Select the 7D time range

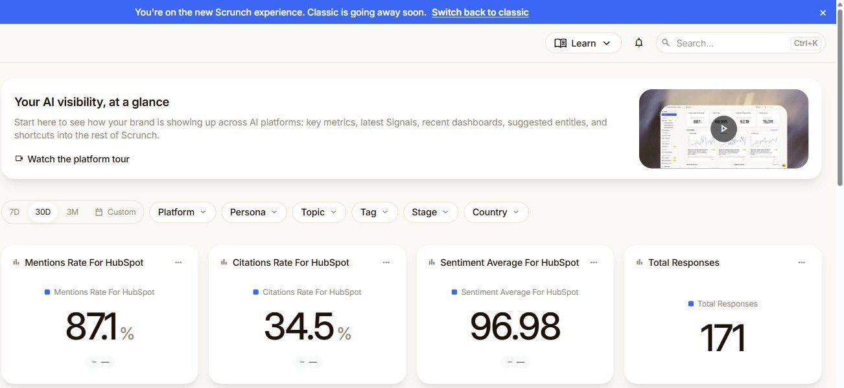coord(14,212)
